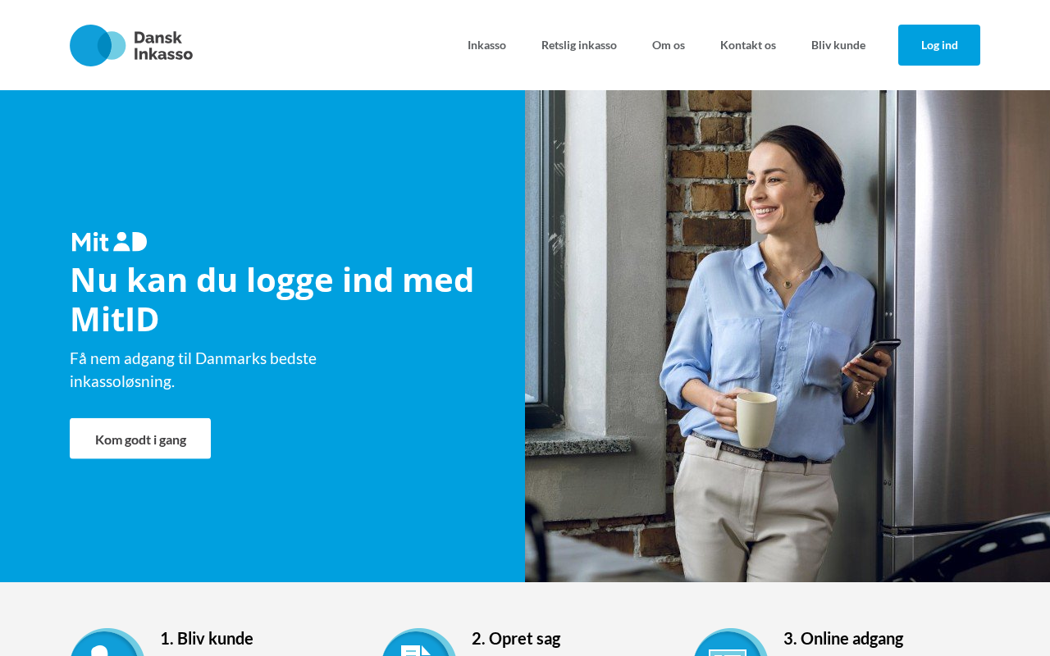Select Bliv kunde in the top navigation
Screen dimensions: 1050x656
[838, 45]
